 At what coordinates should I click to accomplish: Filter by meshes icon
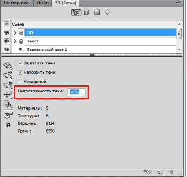click(x=86, y=13)
